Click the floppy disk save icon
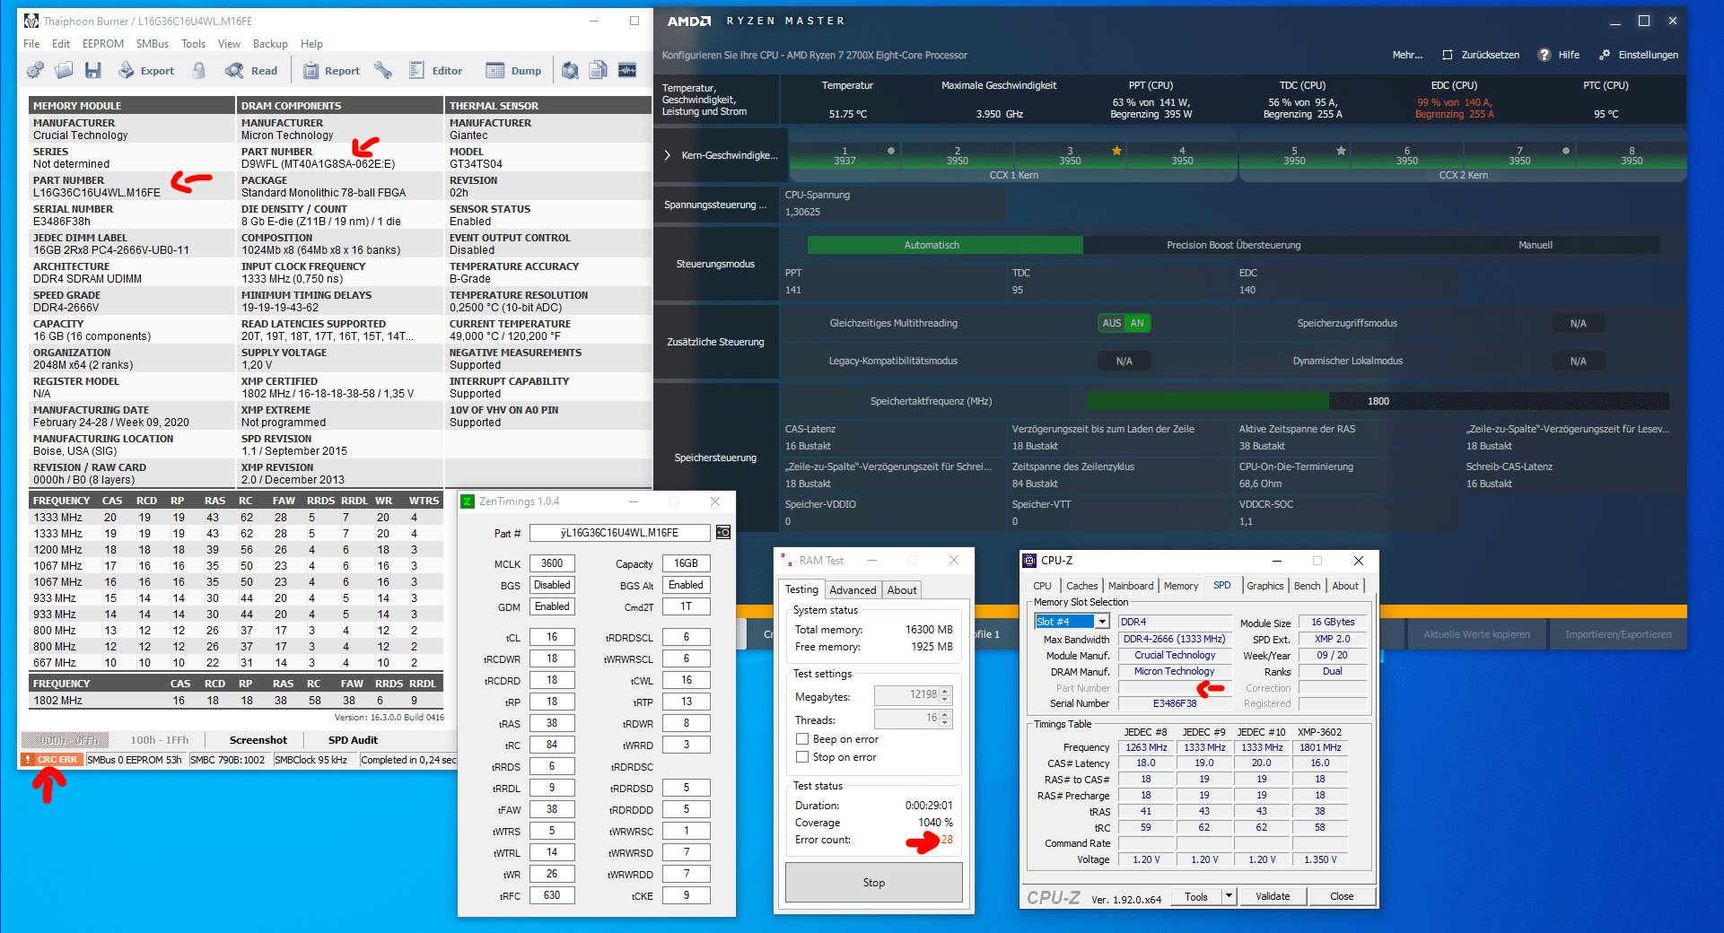Viewport: 1724px width, 933px height. click(x=92, y=70)
